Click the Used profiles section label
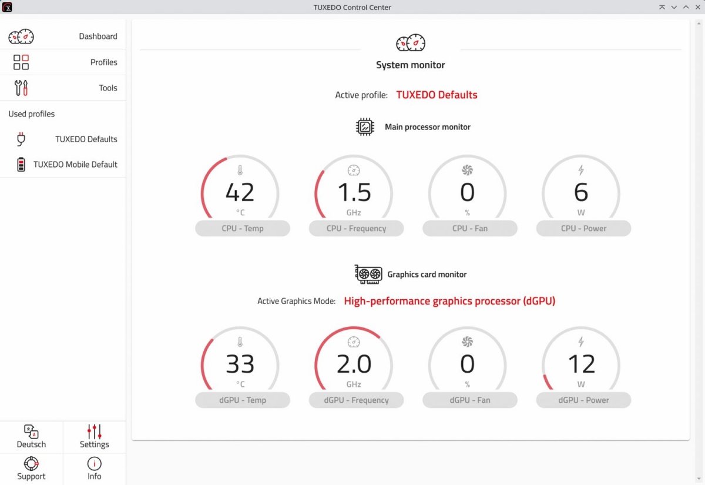This screenshot has height=485, width=705. pos(32,114)
